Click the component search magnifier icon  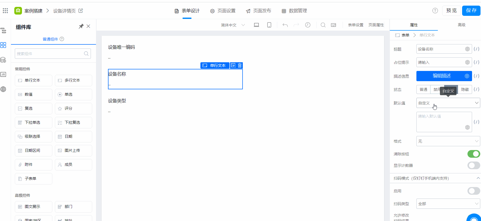pyautogui.click(x=86, y=54)
